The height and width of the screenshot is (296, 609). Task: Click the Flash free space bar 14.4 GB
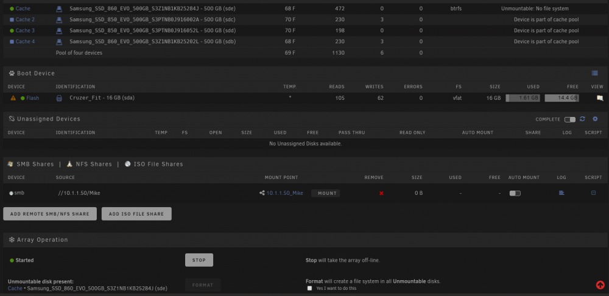tap(561, 98)
